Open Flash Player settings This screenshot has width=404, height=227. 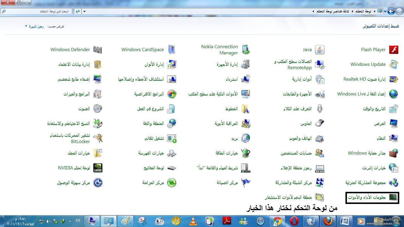[373, 49]
